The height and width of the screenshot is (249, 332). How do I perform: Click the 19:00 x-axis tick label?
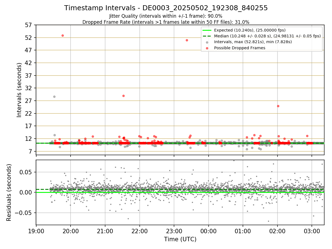point(36,231)
